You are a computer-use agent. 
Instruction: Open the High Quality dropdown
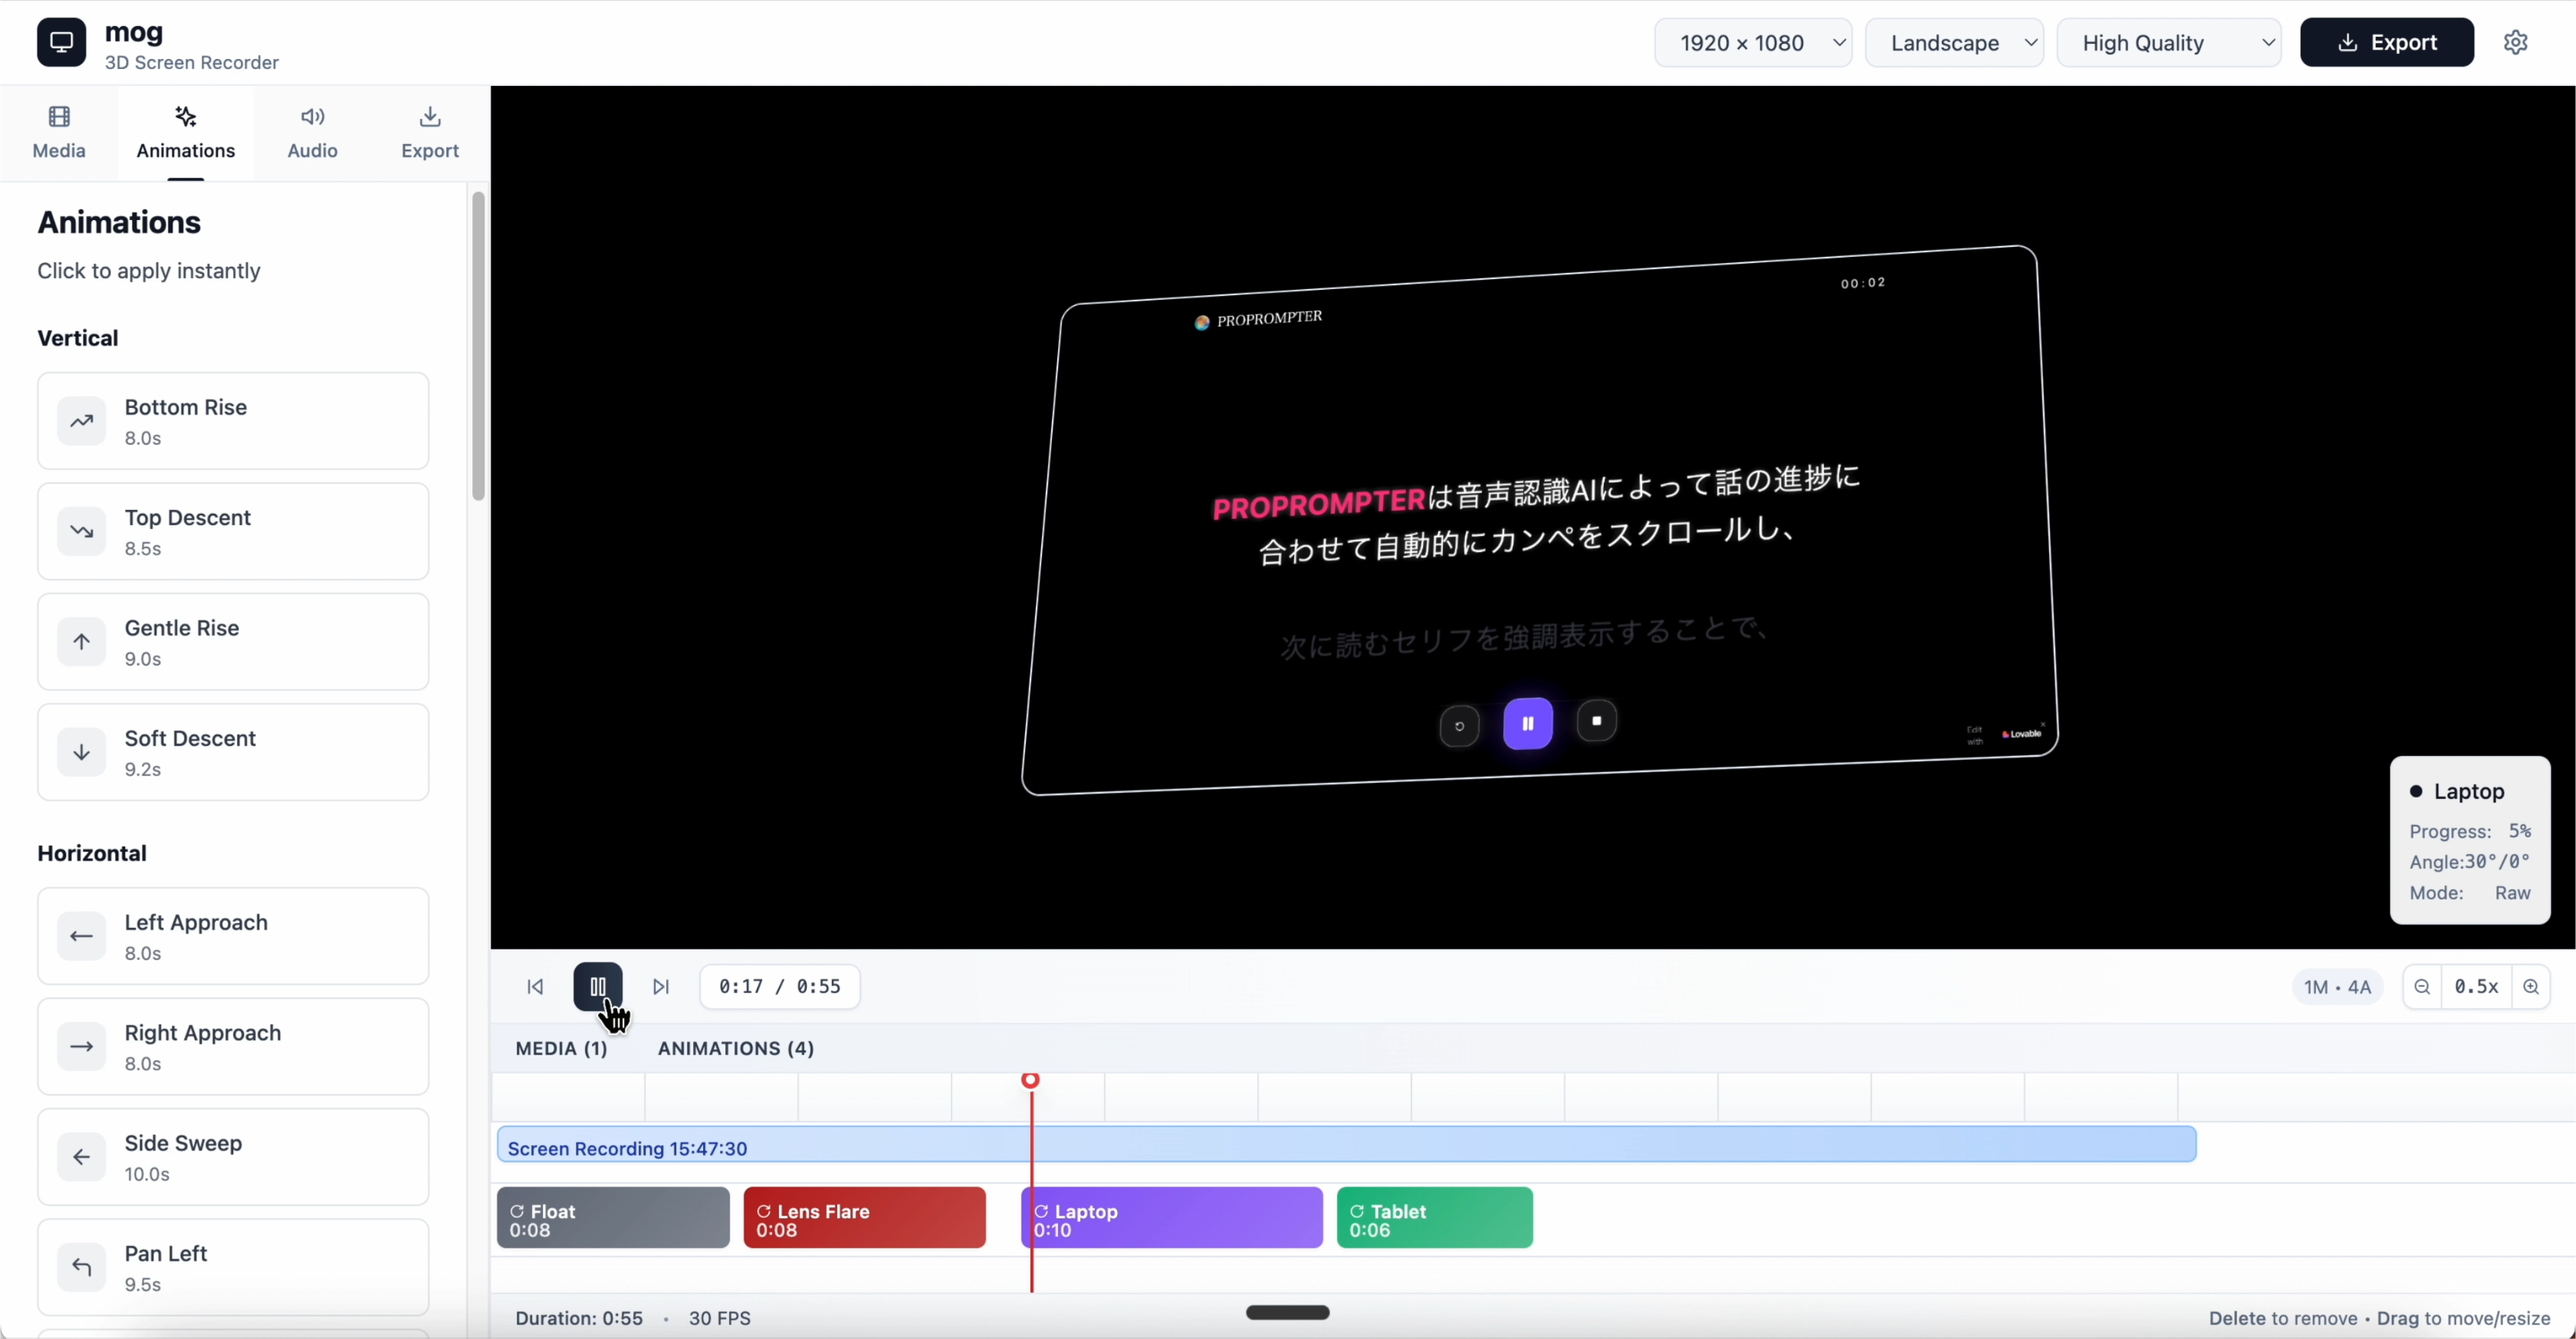[2168, 42]
